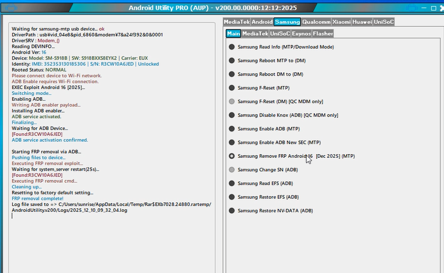Switch to the Samsung top-level tab
The image size is (444, 273).
(287, 22)
